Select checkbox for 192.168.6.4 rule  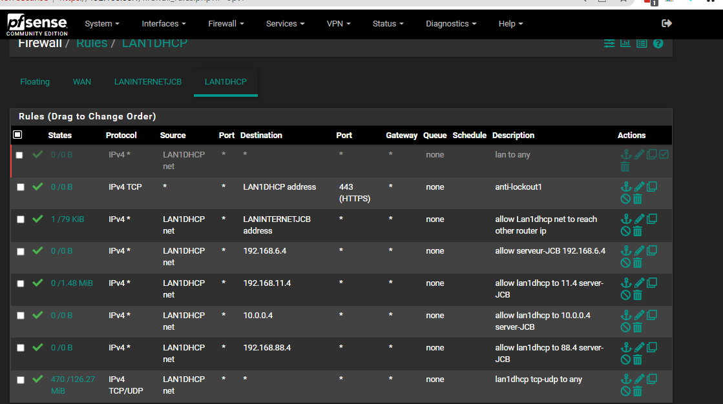point(20,252)
